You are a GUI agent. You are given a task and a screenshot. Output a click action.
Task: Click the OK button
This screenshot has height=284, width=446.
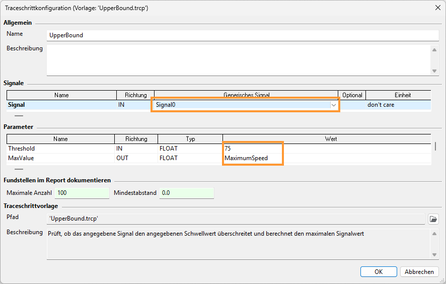[379, 272]
